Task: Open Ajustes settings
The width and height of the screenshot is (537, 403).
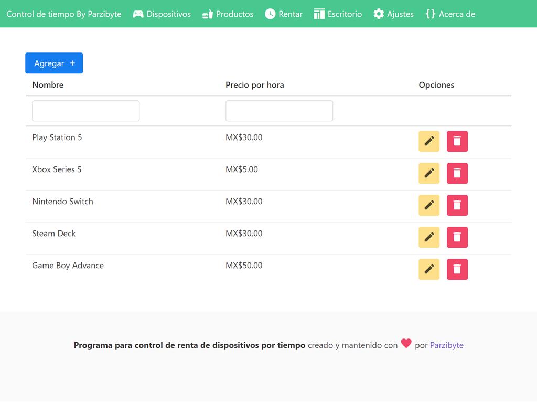Action: (x=393, y=14)
